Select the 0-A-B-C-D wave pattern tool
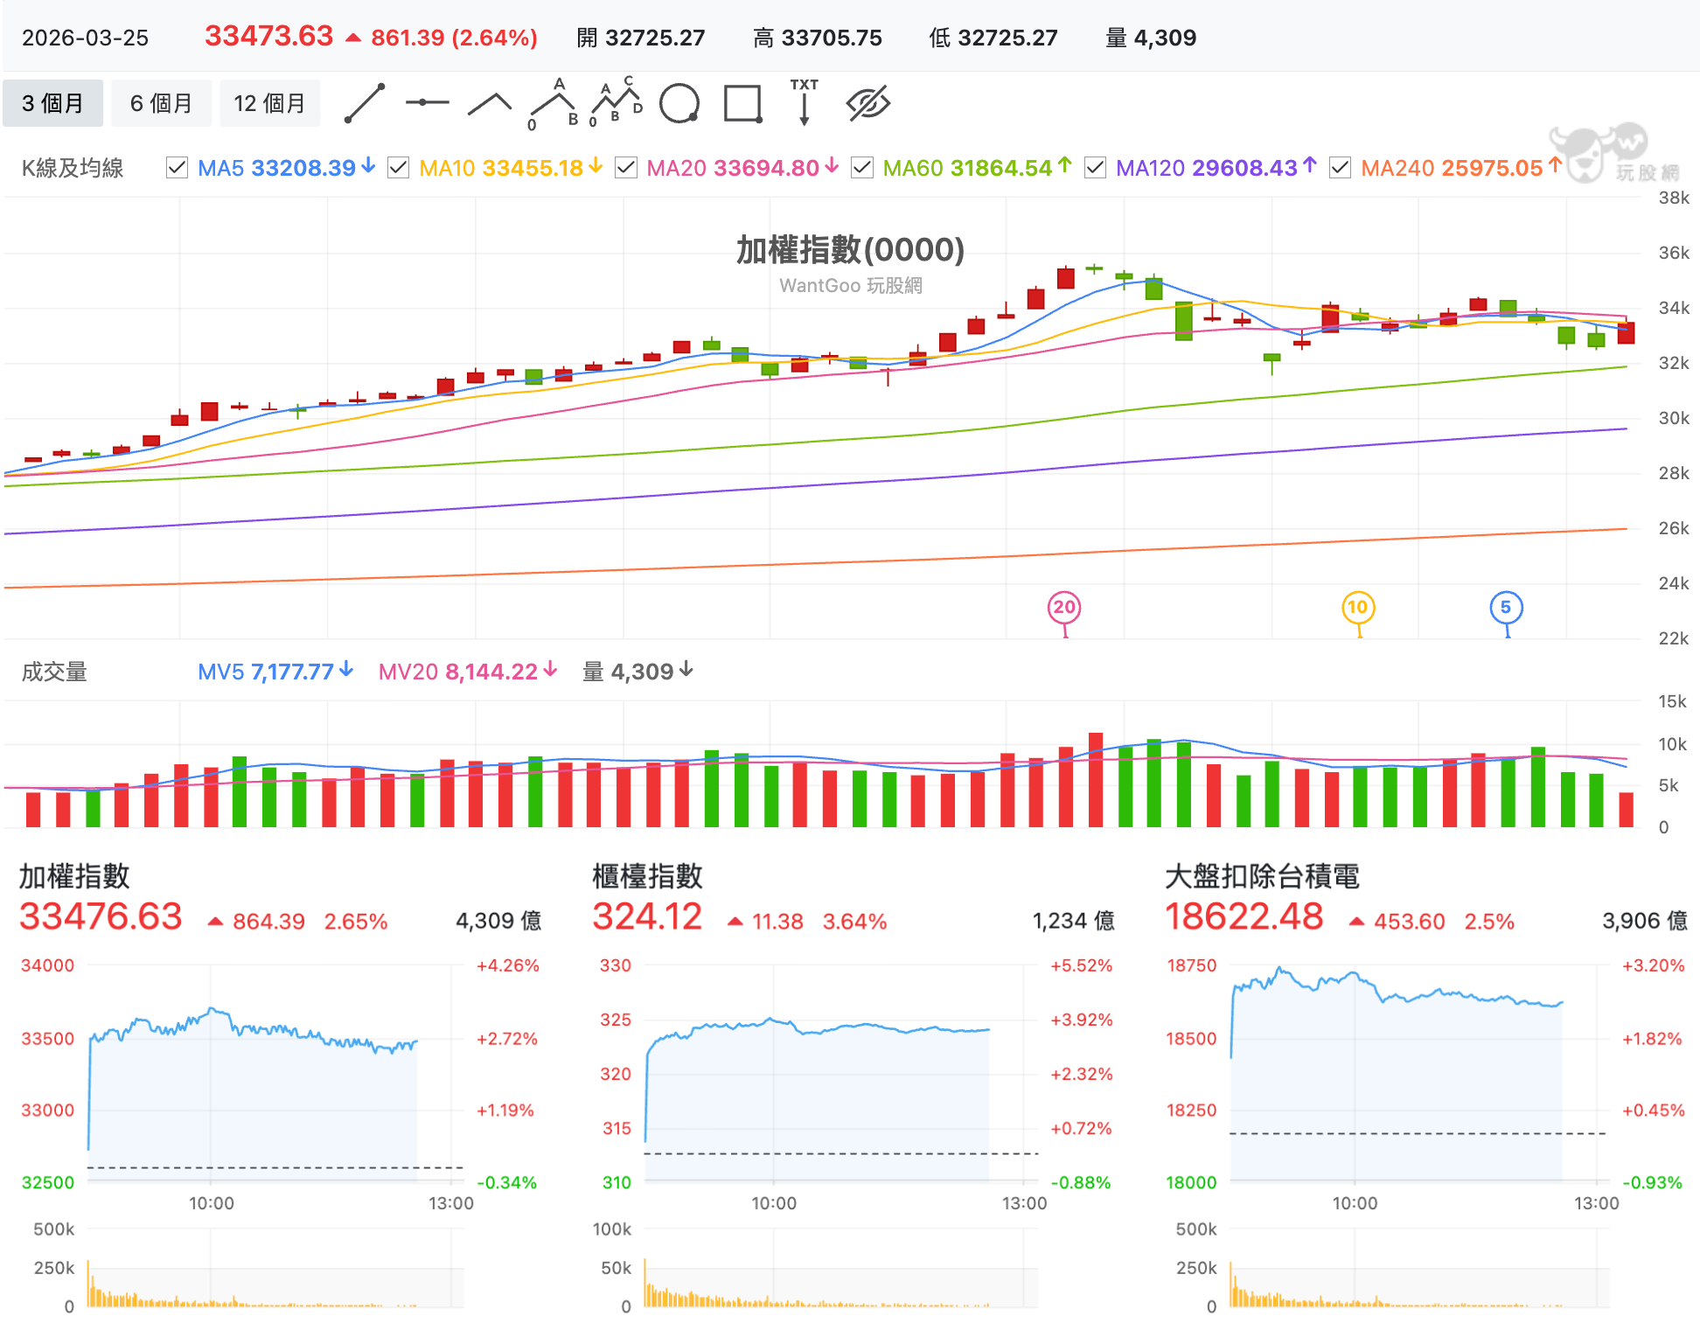The width and height of the screenshot is (1700, 1330). click(617, 102)
